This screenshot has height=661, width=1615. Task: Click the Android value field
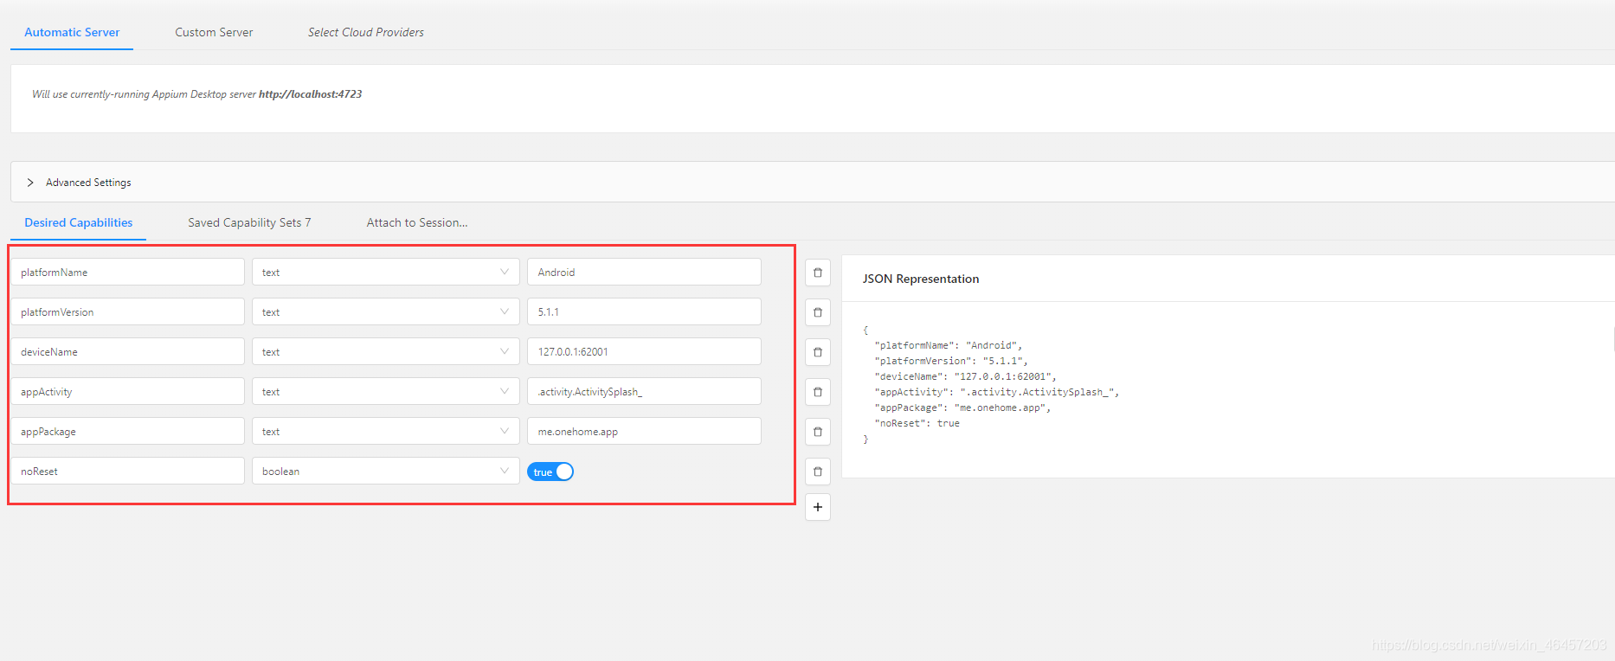tap(644, 272)
